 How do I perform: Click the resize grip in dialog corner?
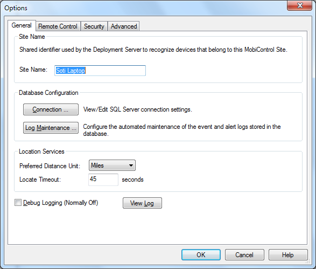[307, 262]
